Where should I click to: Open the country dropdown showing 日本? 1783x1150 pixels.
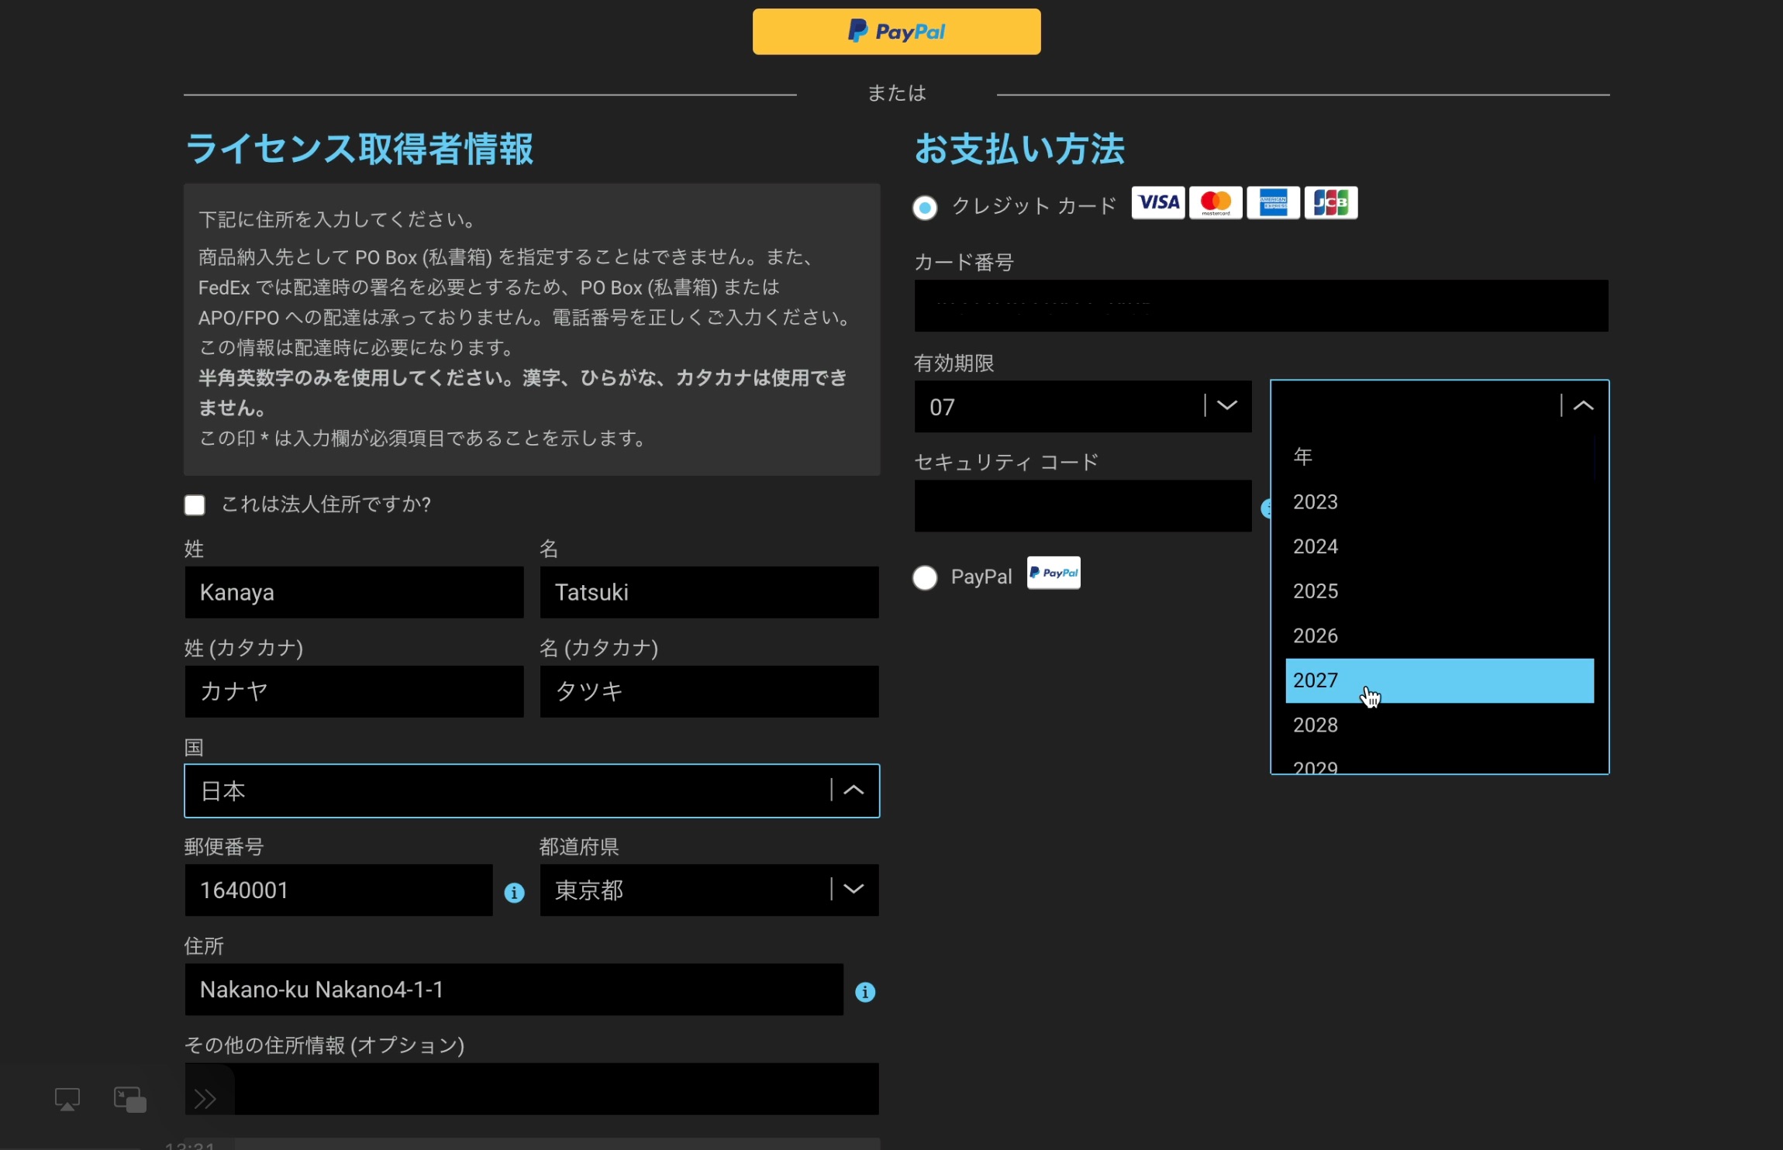[532, 791]
